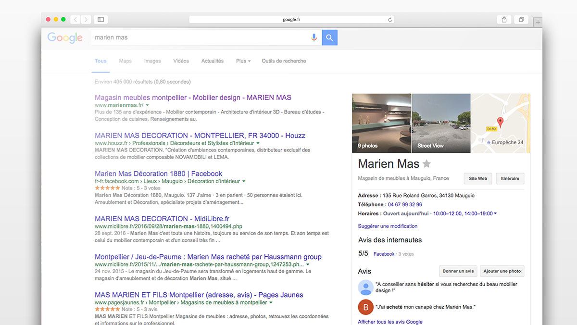Open MARIEN MAS DECORATION MidiLibre.fr result
Image resolution: width=577 pixels, height=325 pixels.
tap(162, 219)
